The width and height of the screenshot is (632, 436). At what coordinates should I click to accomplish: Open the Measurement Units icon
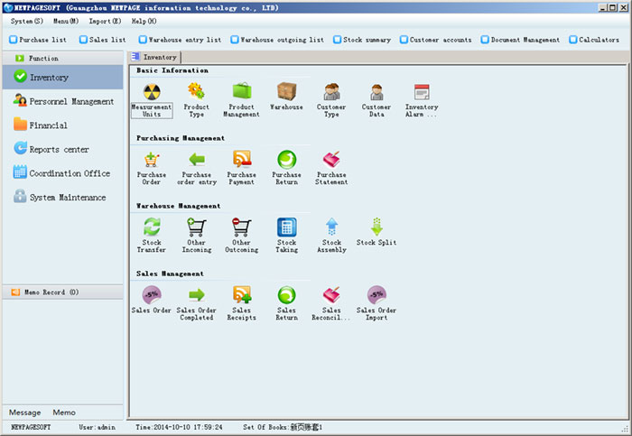pos(151,92)
